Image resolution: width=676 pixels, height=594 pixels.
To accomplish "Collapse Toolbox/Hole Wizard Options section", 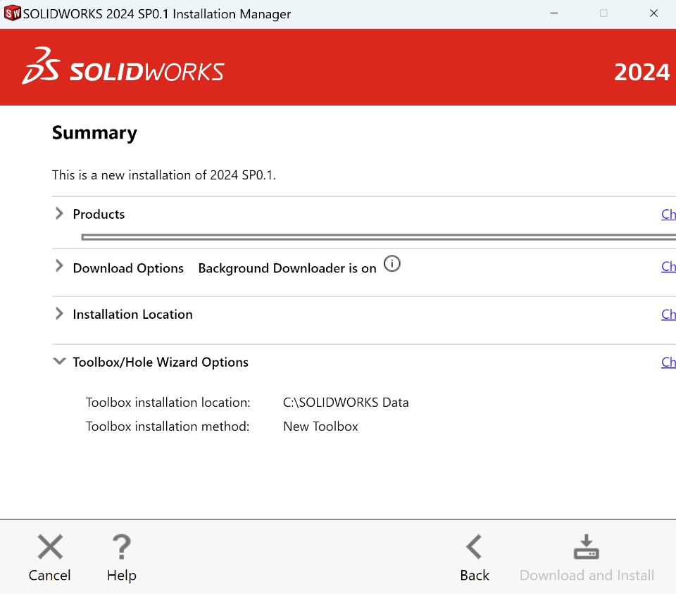I will click(59, 362).
